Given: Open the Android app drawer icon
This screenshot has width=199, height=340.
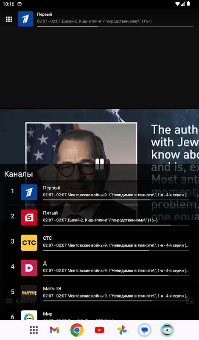Looking at the screenshot, I should (x=34, y=330).
